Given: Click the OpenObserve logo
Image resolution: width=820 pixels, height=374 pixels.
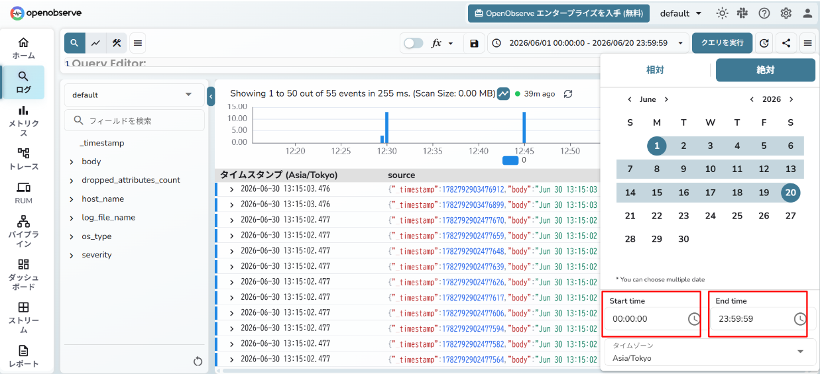Looking at the screenshot, I should (46, 13).
